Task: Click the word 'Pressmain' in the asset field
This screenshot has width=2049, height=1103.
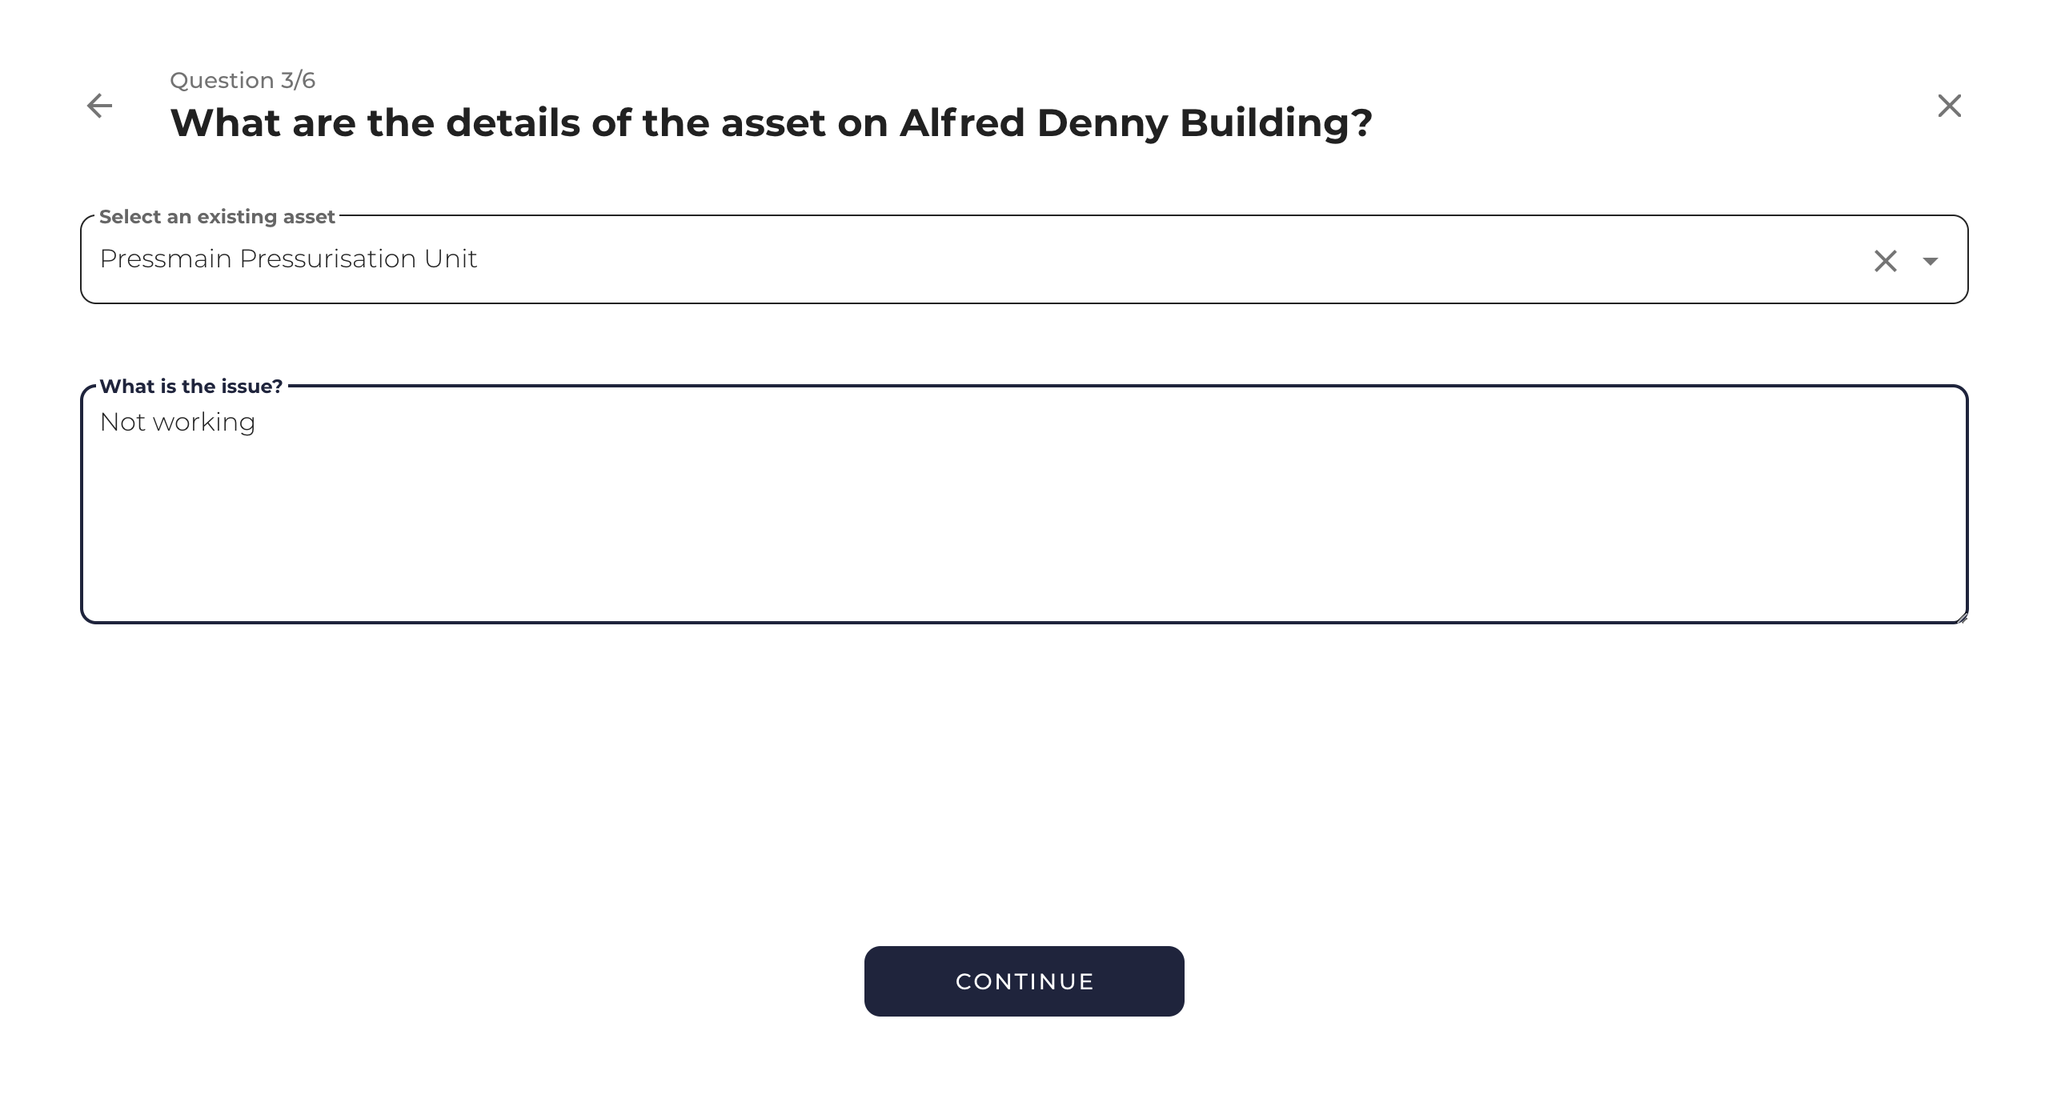Action: pos(166,259)
